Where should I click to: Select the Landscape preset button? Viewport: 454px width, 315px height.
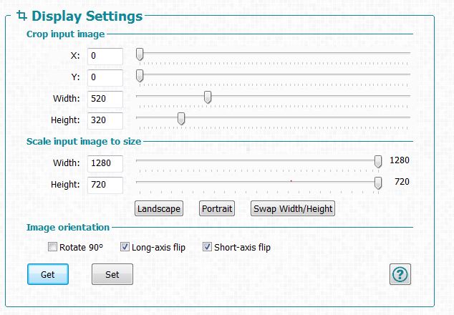159,208
